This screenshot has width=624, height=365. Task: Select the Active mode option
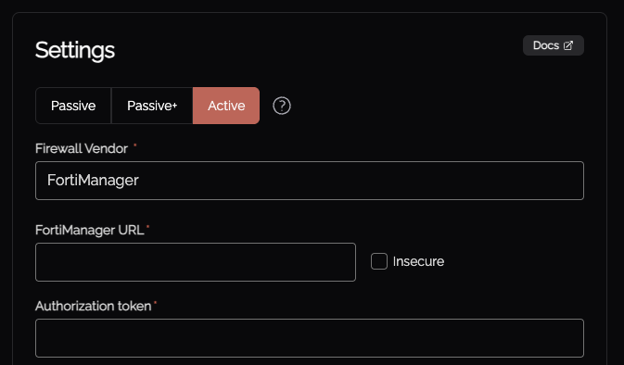coord(226,106)
